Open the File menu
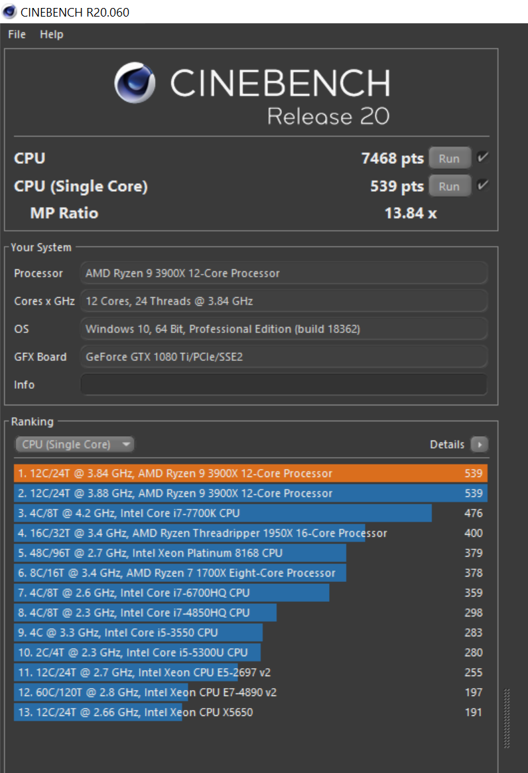Image resolution: width=528 pixels, height=773 pixels. [17, 35]
